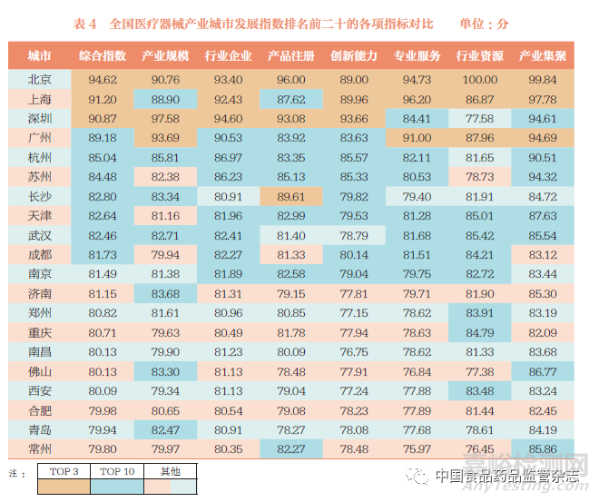Select the 其他 legend label
The width and height of the screenshot is (599, 502).
pyautogui.click(x=169, y=472)
